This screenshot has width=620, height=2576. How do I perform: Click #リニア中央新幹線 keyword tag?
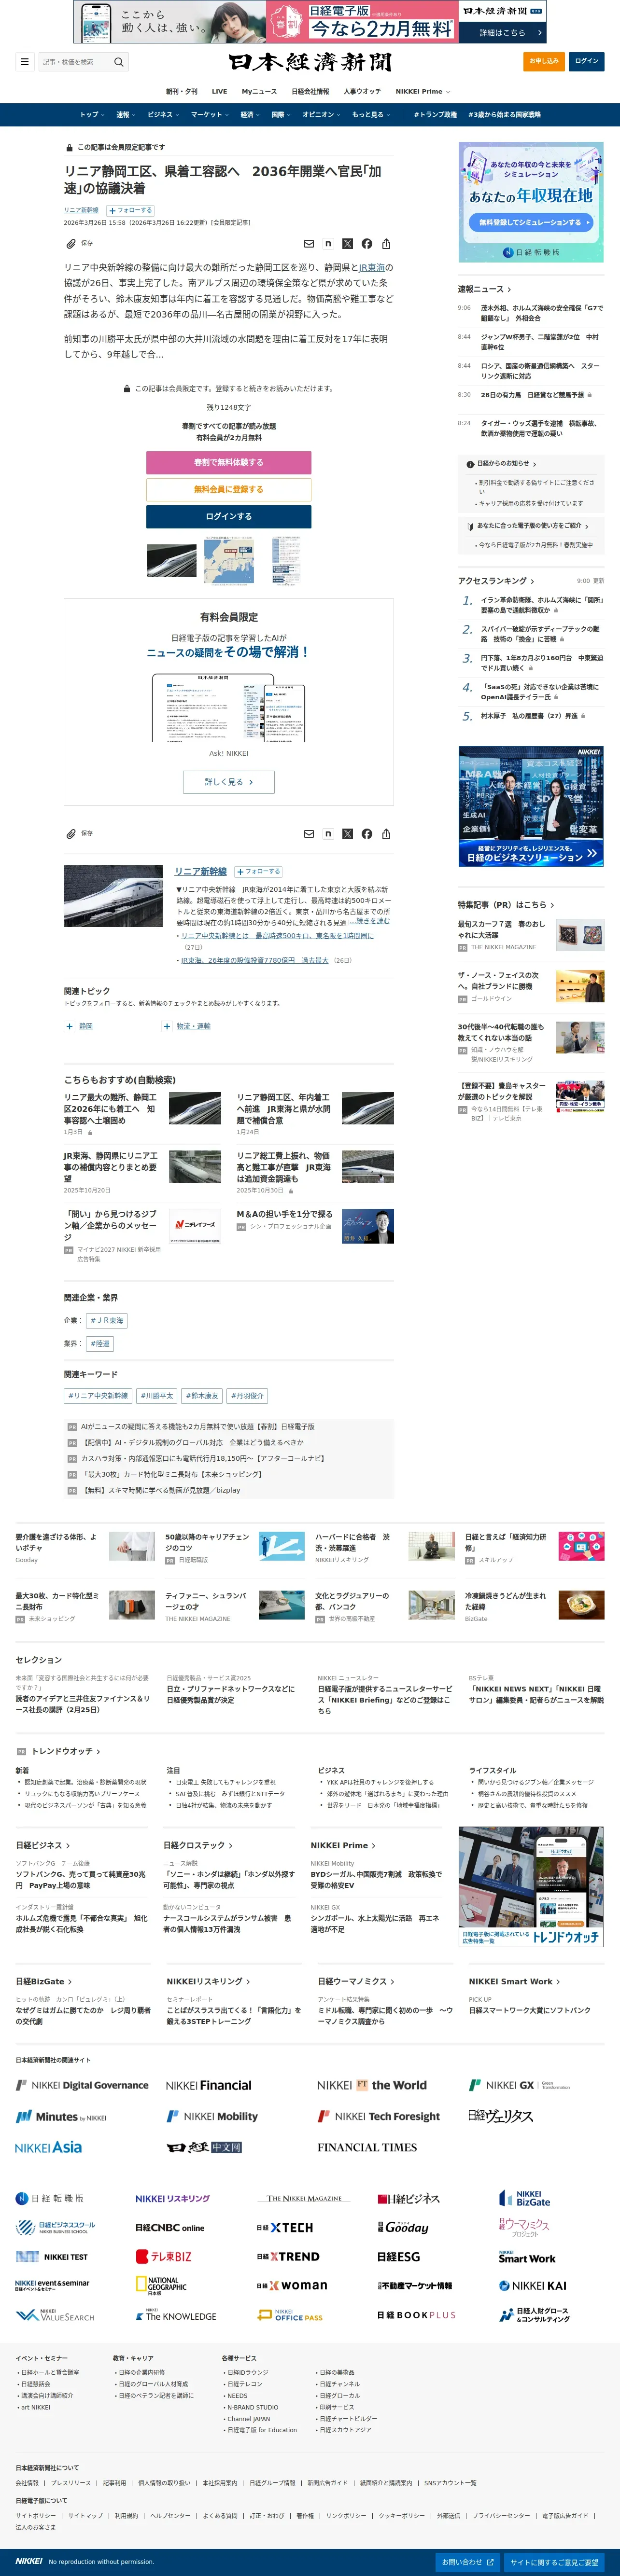point(98,1395)
